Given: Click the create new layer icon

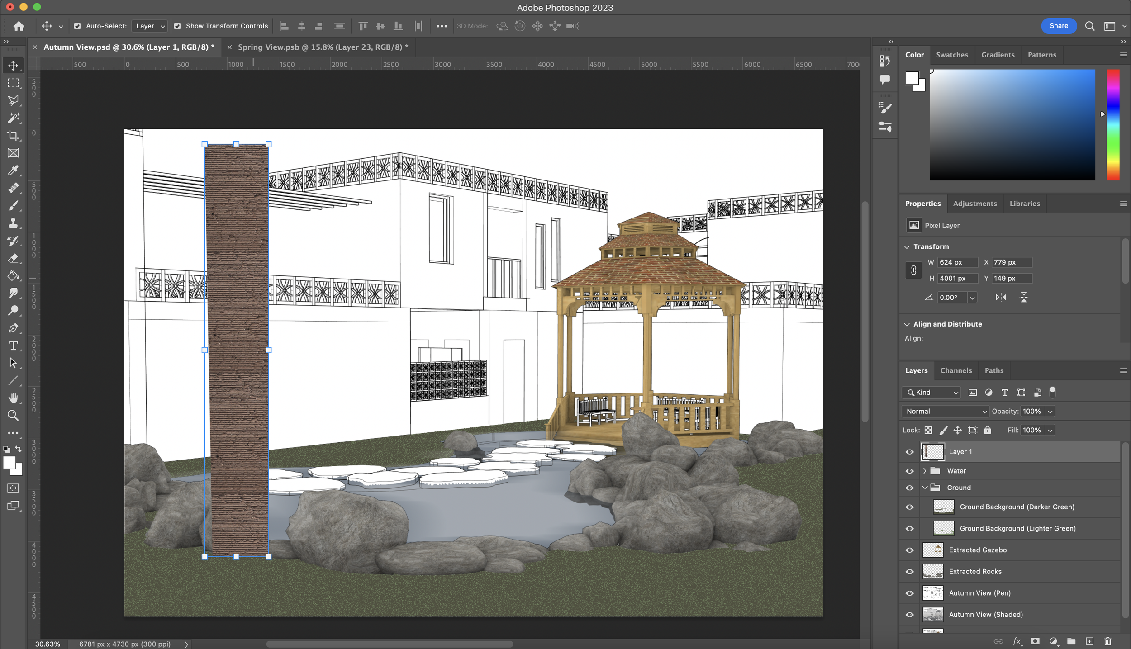Looking at the screenshot, I should point(1089,641).
